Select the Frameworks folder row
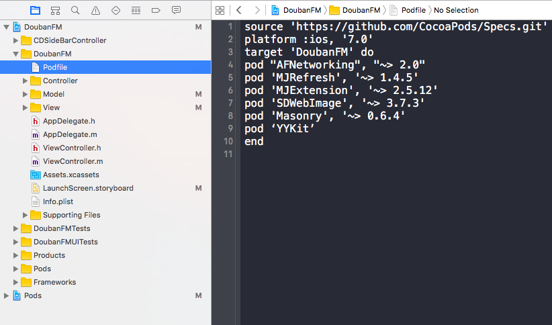Viewport: 552px width, 325px height. coord(105,282)
